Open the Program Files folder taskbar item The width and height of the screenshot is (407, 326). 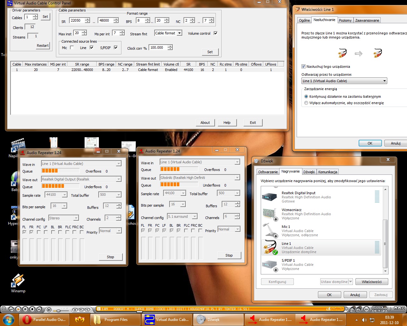tap(115, 320)
